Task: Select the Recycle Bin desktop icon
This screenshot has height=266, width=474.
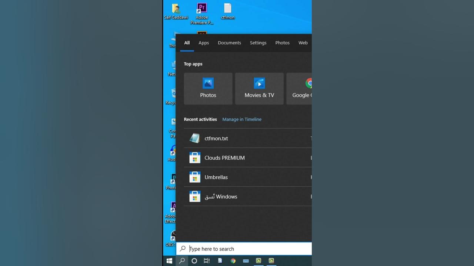Action: [171, 96]
